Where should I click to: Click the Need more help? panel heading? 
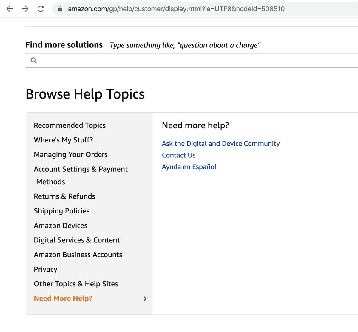pyautogui.click(x=195, y=125)
